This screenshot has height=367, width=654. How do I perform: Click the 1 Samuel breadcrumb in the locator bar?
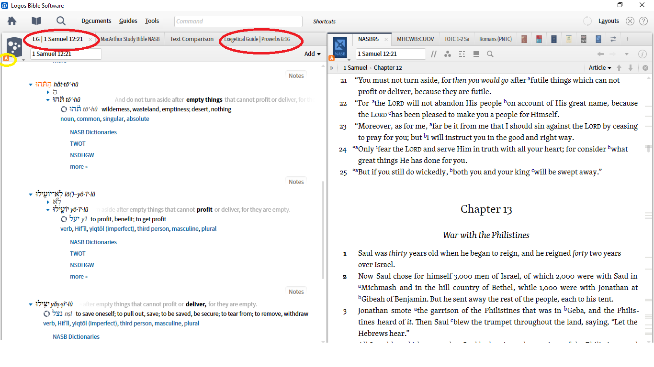355,68
